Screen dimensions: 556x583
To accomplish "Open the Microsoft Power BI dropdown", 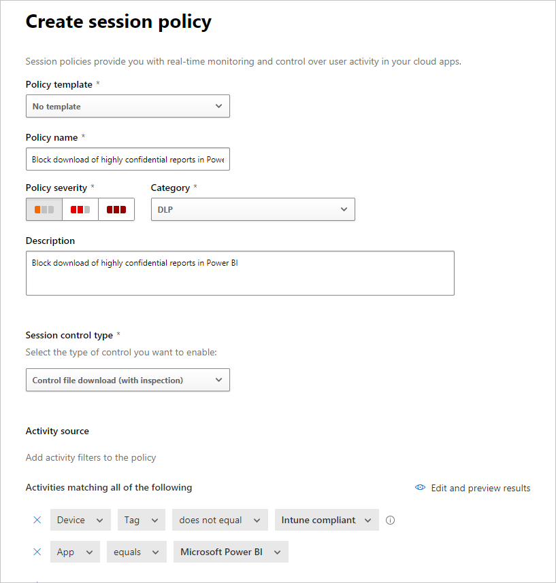I will pyautogui.click(x=231, y=552).
